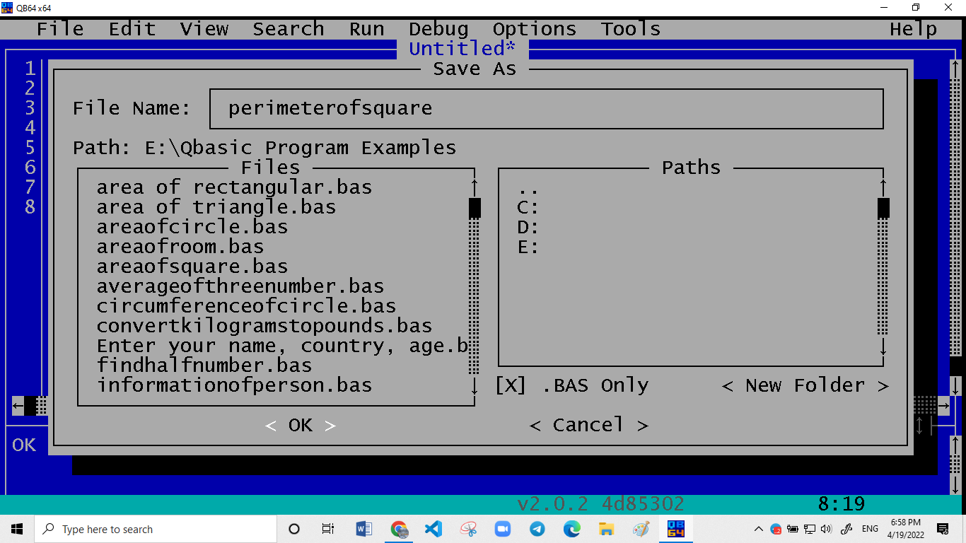This screenshot has width=966, height=543.
Task: Select the D: drive in Paths
Action: [528, 227]
